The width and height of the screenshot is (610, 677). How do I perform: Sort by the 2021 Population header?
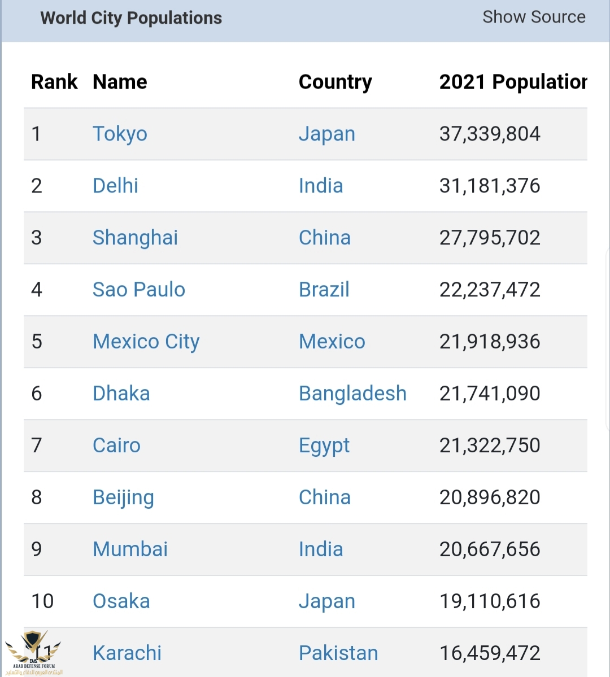coord(513,82)
